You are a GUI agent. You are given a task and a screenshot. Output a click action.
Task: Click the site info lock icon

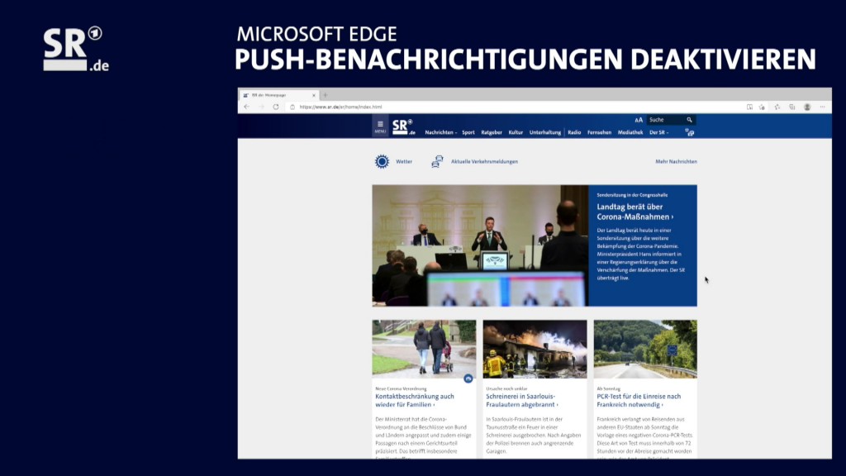[x=292, y=107]
